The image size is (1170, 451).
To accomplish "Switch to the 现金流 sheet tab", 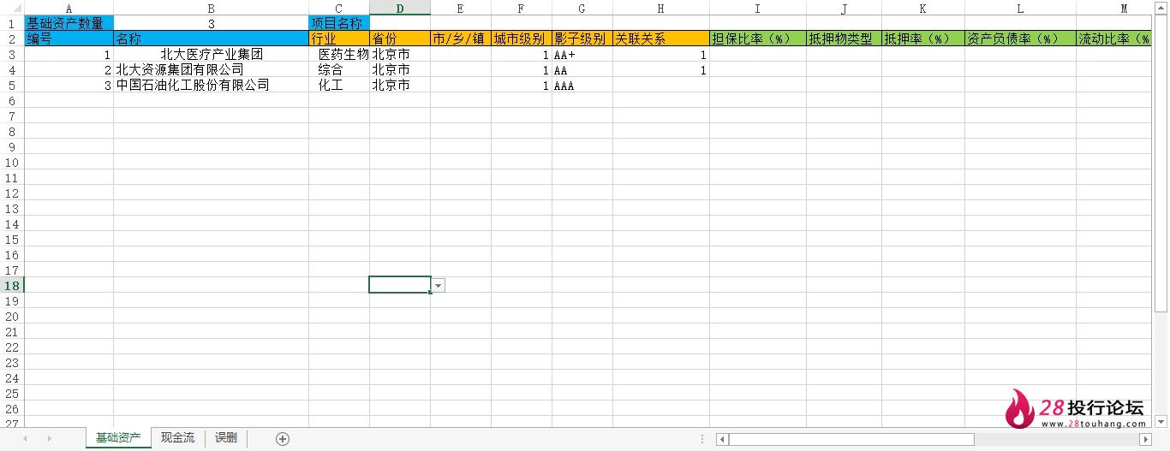I will point(177,437).
